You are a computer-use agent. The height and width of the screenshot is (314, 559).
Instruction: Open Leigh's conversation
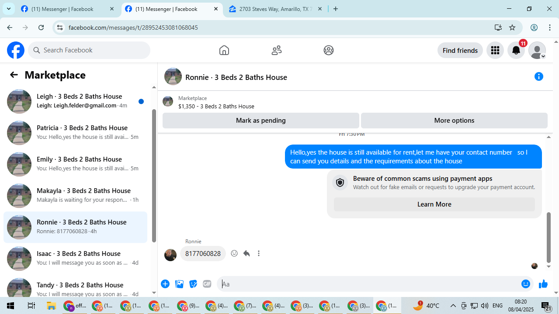pos(75,101)
